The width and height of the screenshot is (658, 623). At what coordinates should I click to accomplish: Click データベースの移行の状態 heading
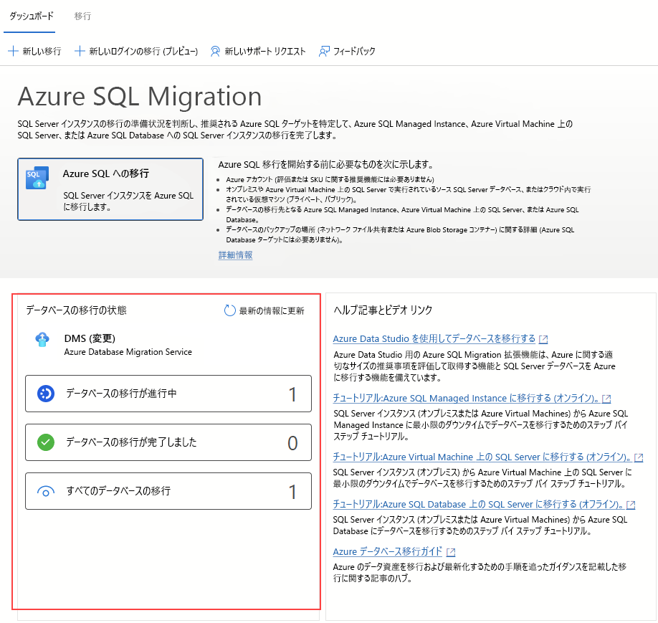[x=76, y=310]
